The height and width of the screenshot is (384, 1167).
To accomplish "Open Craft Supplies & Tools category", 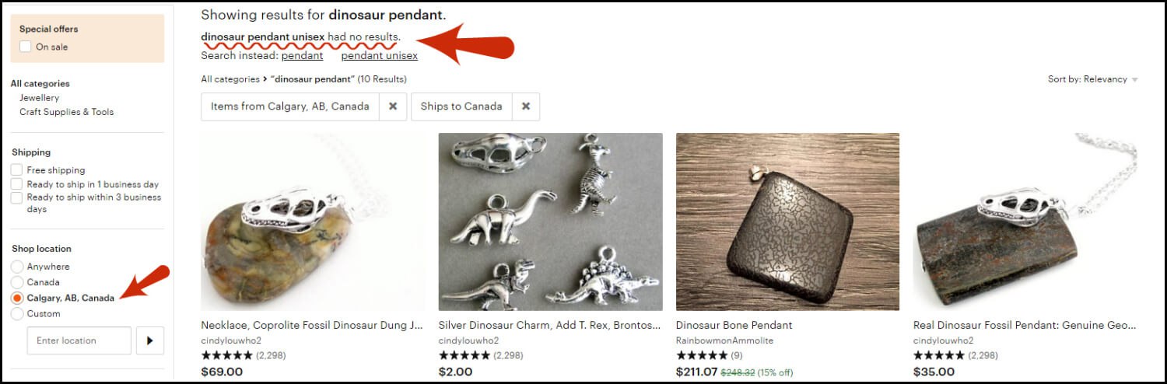I will [x=66, y=112].
